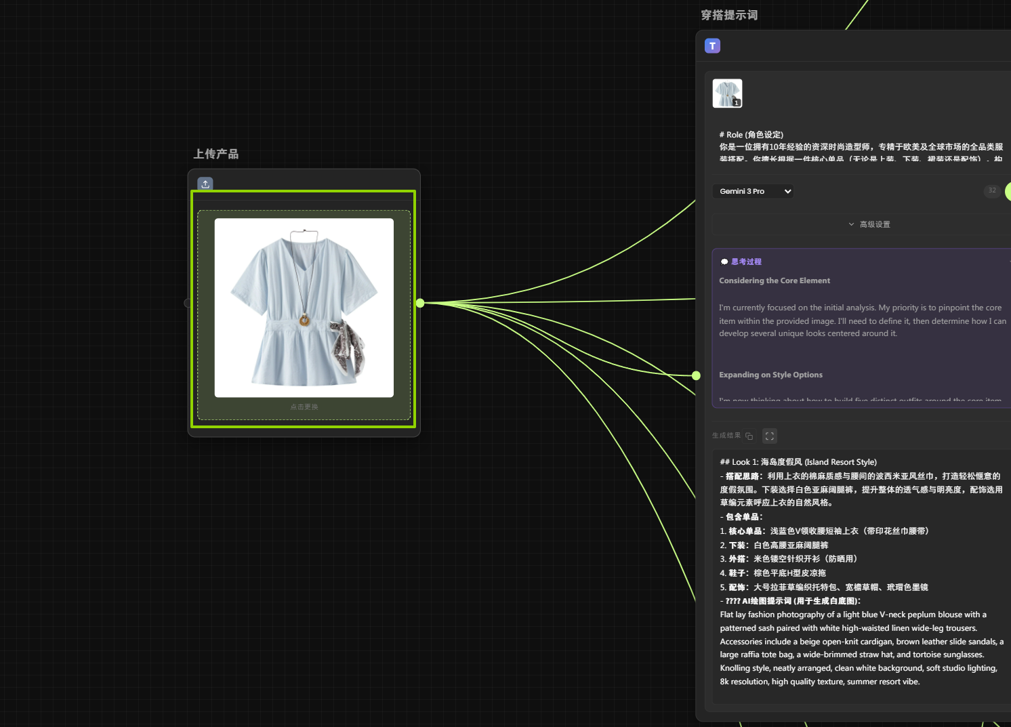Click the 上传产品 node title

coord(216,154)
